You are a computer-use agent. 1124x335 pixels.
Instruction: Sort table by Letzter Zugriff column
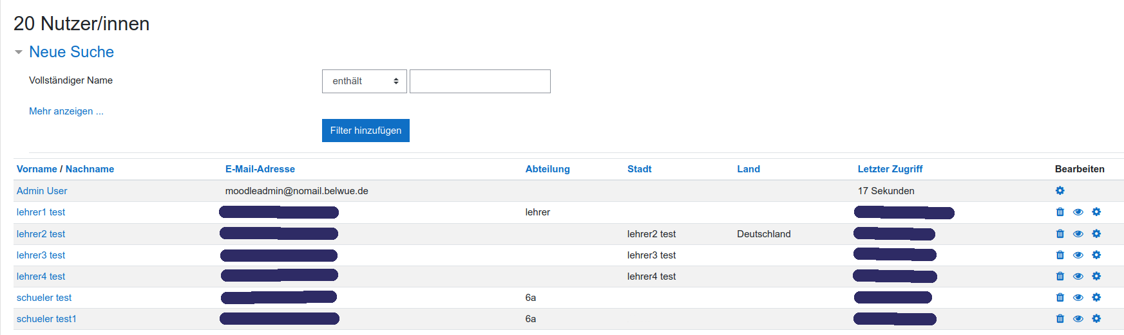[x=890, y=169]
